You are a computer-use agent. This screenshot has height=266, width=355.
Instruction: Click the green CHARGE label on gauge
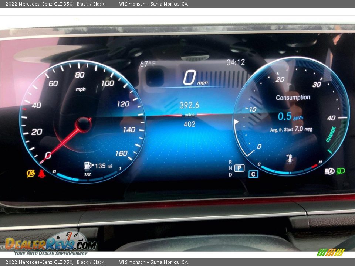click(x=331, y=134)
